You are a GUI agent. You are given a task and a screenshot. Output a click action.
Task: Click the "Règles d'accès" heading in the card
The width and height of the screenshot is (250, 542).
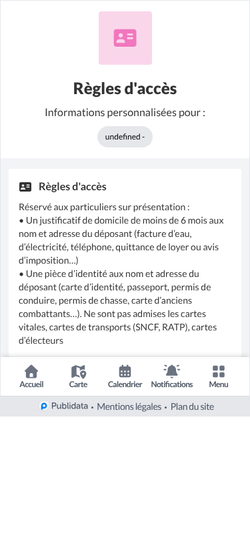73,187
